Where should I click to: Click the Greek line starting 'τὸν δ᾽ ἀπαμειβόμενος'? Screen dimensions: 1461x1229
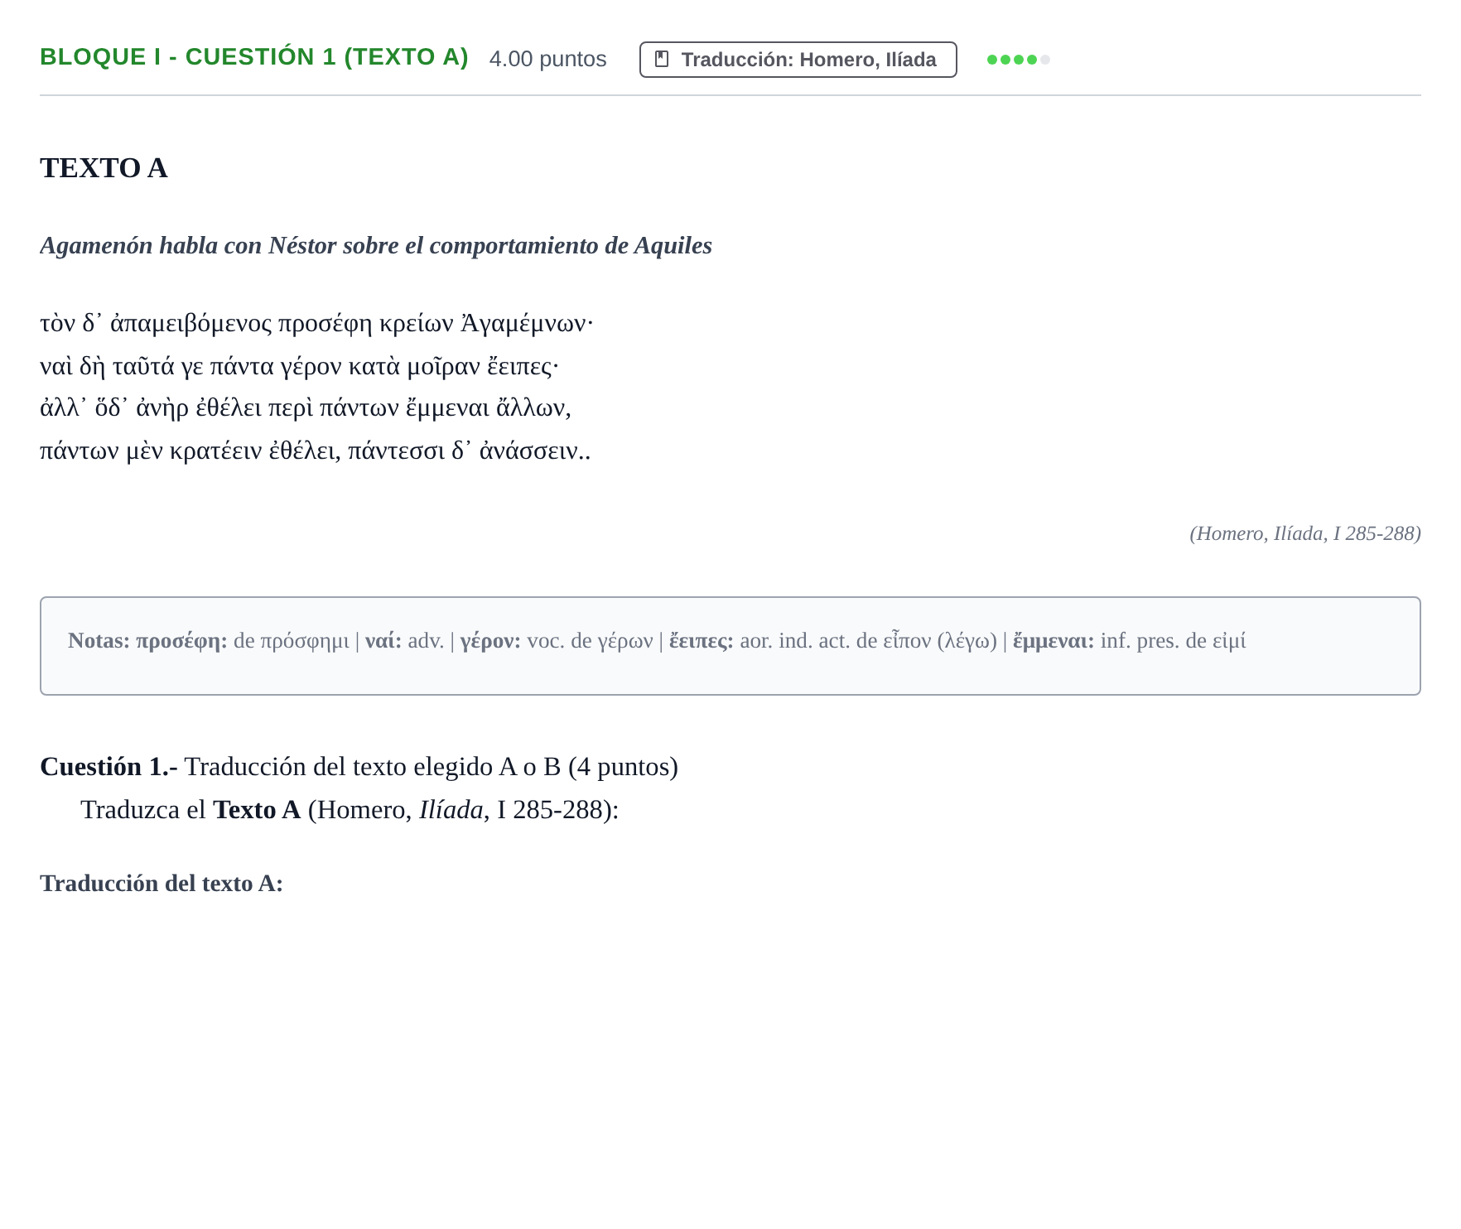click(x=316, y=323)
